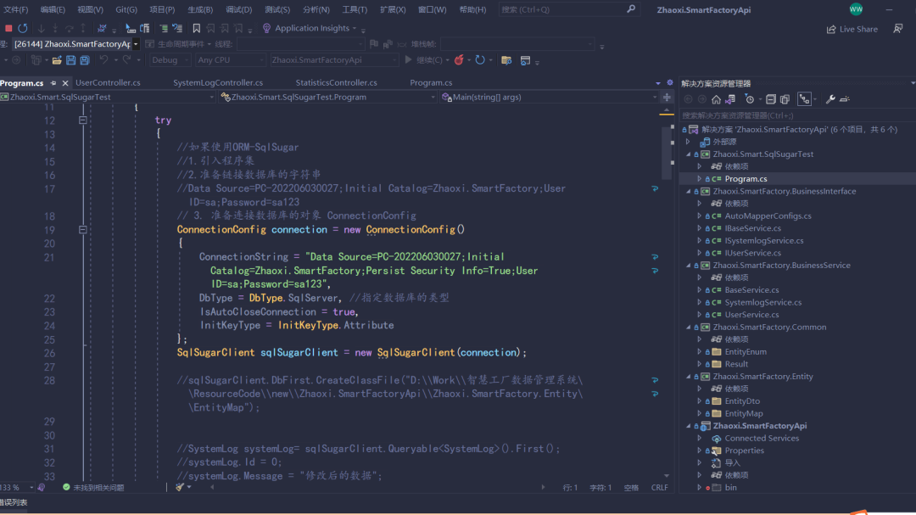This screenshot has height=515, width=916.
Task: Open file with the folder icon
Action: point(57,60)
